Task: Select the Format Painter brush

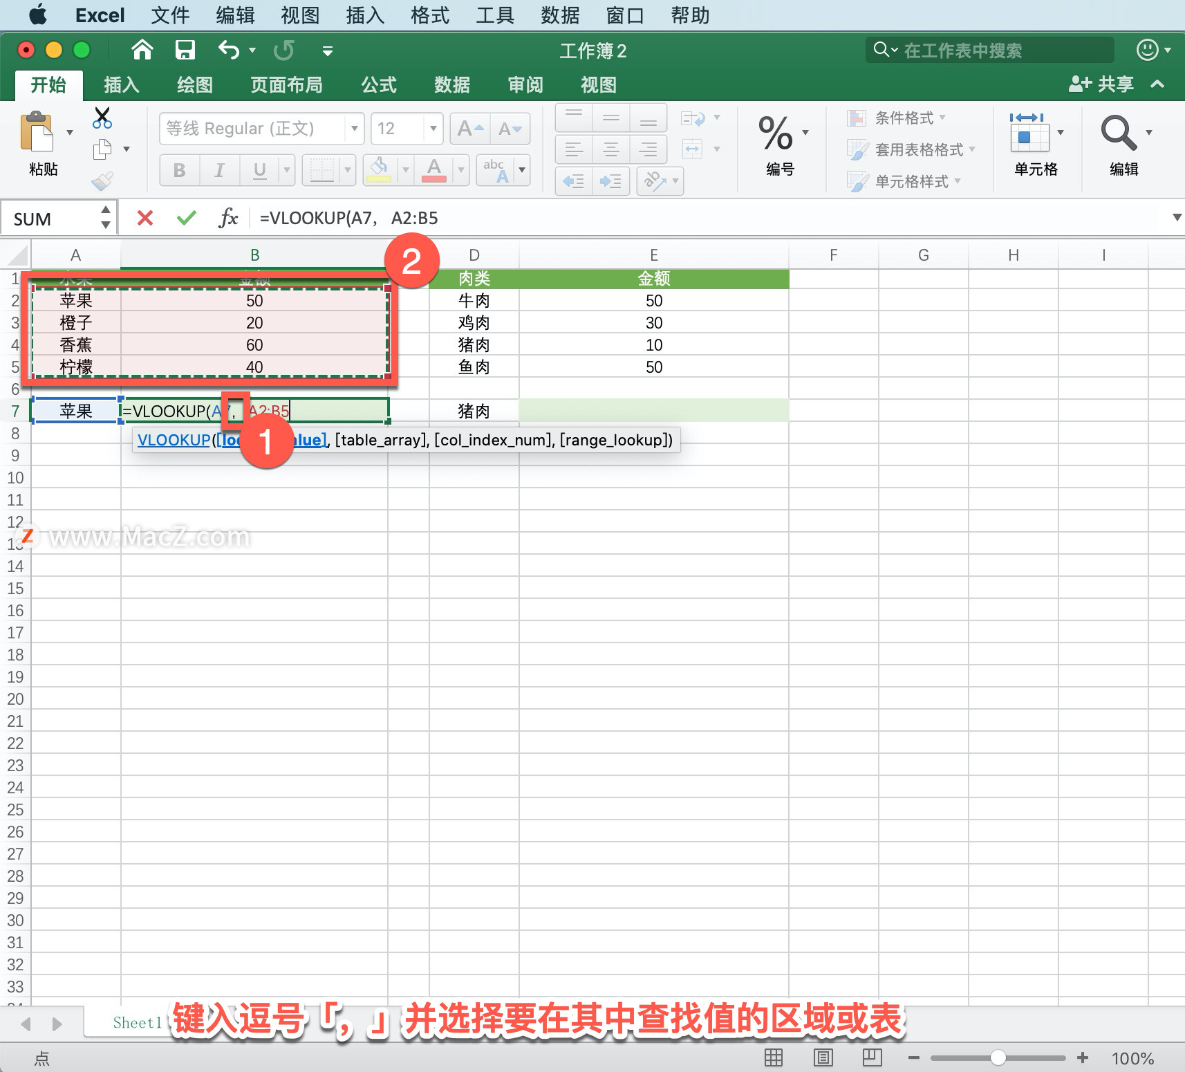Action: pyautogui.click(x=102, y=181)
